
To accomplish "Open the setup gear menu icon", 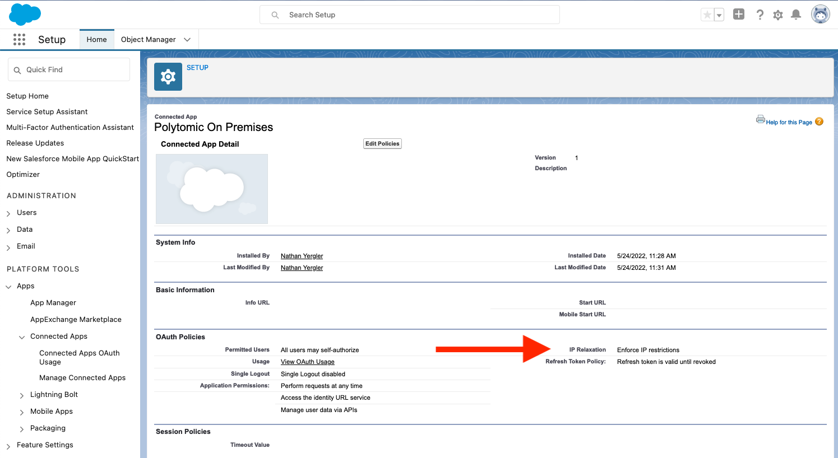I will [x=778, y=15].
